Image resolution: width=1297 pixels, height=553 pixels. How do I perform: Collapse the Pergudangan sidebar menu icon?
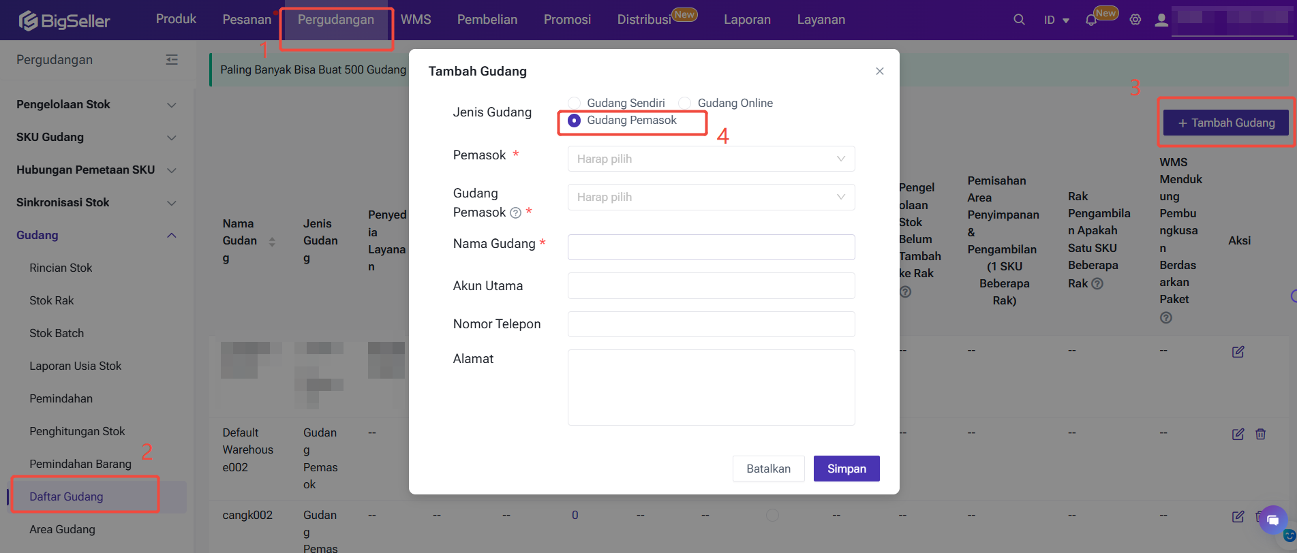tap(172, 60)
